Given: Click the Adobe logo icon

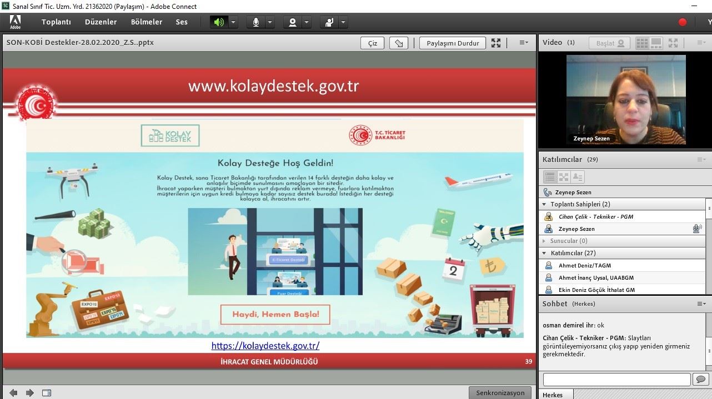Looking at the screenshot, I should [15, 22].
